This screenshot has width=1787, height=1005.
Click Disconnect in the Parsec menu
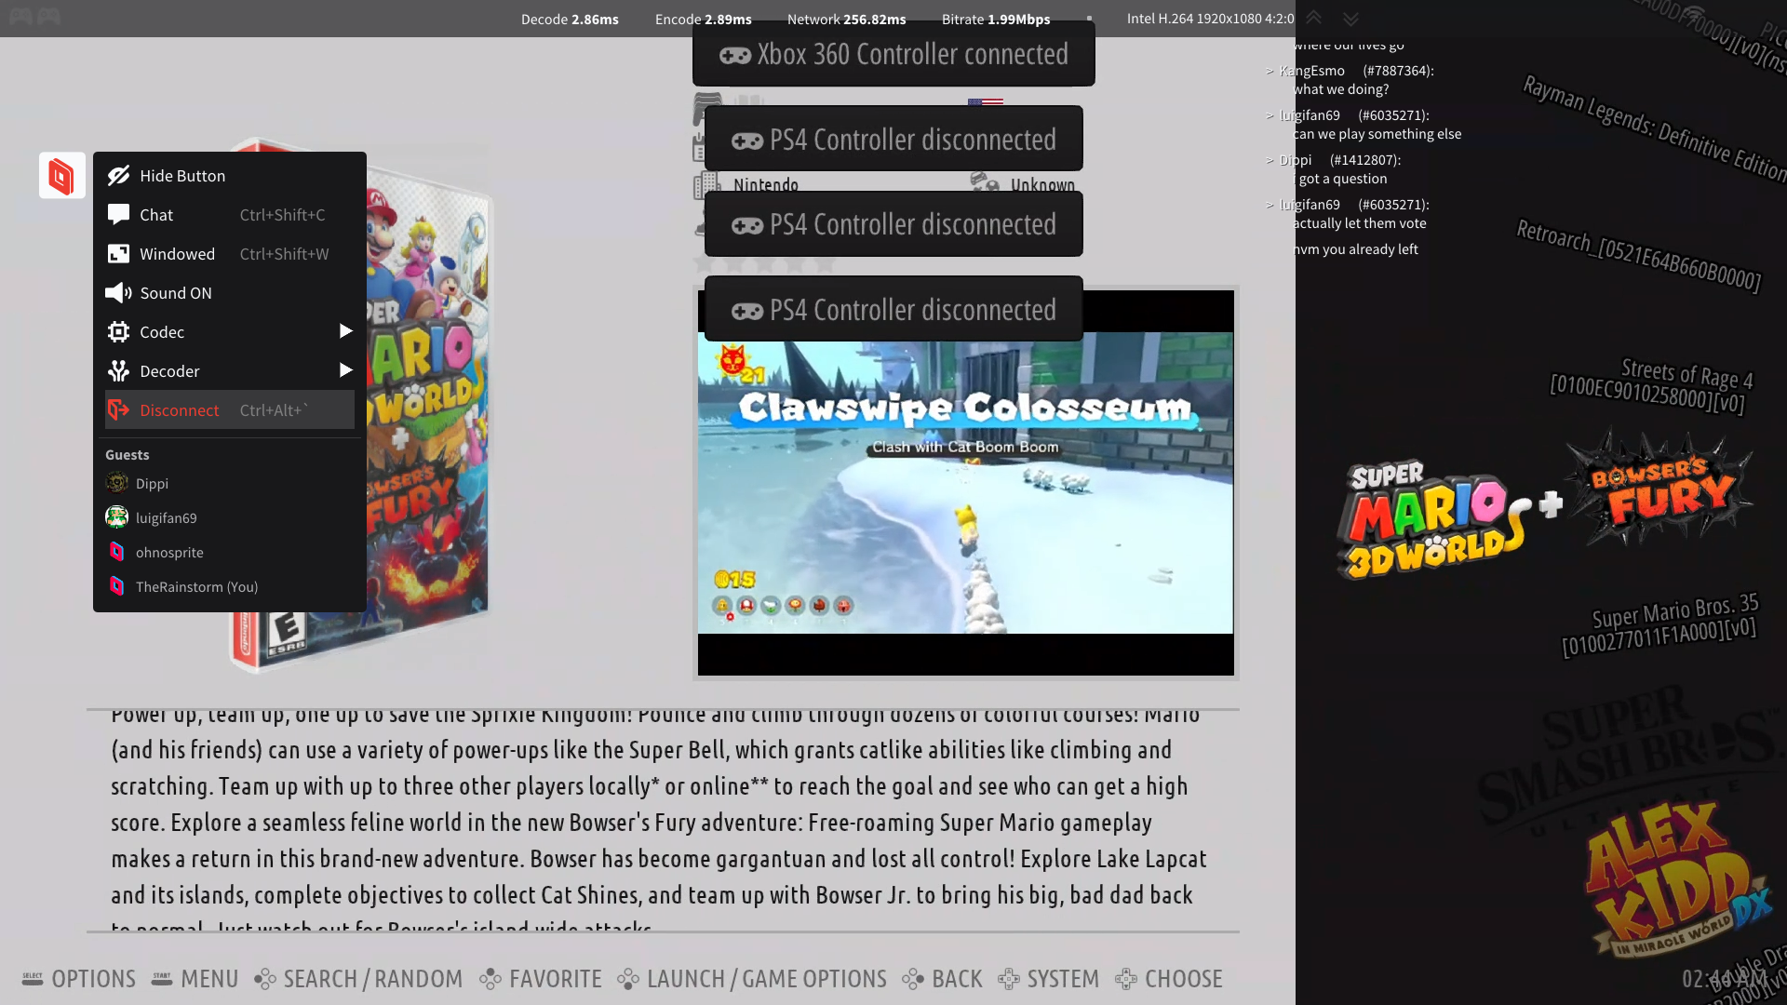point(180,410)
